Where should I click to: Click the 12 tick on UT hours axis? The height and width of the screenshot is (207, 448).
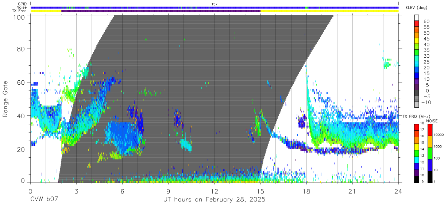(215, 191)
